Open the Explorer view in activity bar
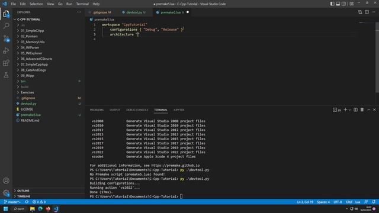The image size is (379, 213). pos(6,14)
